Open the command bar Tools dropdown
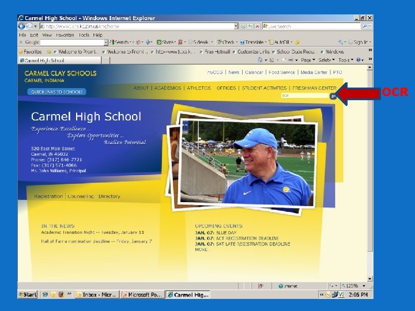 346,60
